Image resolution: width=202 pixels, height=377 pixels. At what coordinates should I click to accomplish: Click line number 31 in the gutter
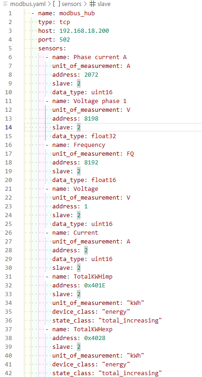point(8,276)
